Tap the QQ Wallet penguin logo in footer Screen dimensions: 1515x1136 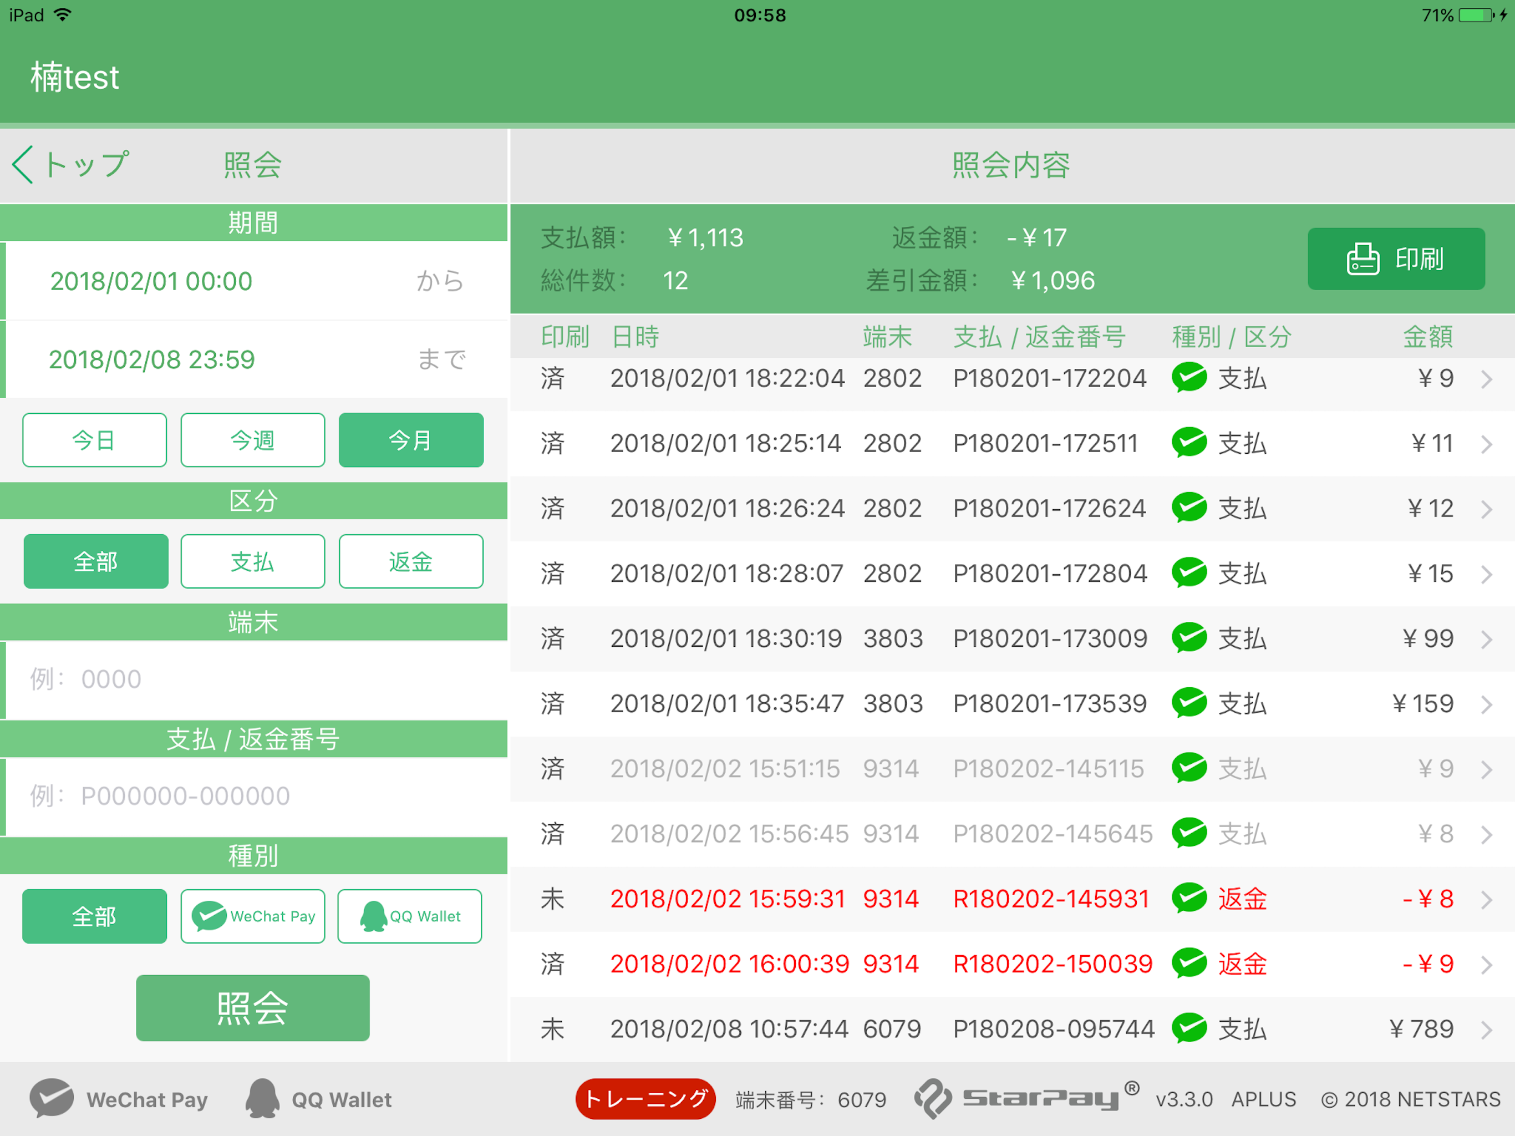point(262,1098)
